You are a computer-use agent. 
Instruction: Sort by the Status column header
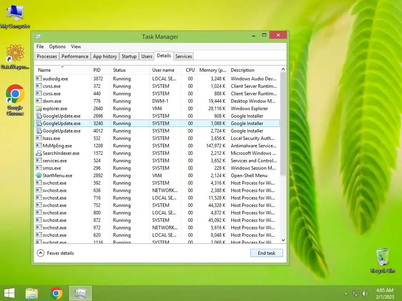point(130,70)
